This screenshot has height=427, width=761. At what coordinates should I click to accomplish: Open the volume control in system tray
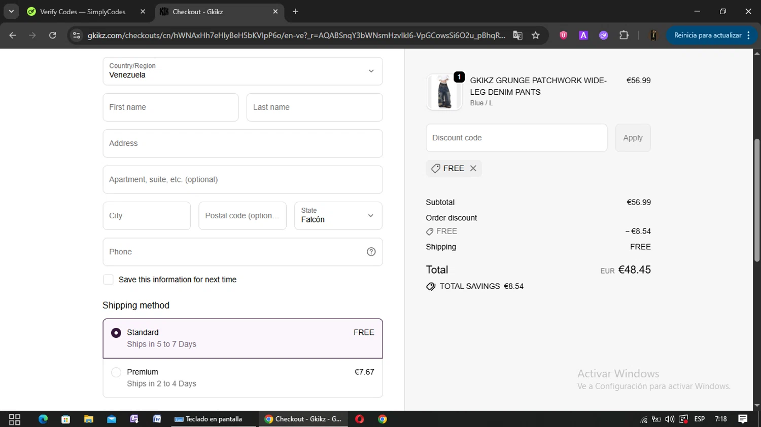tap(670, 419)
